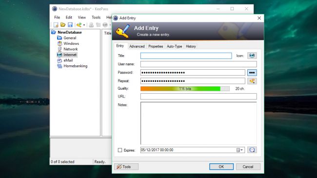317x178 pixels.
Task: Click the password Quality bar
Action: (x=185, y=89)
